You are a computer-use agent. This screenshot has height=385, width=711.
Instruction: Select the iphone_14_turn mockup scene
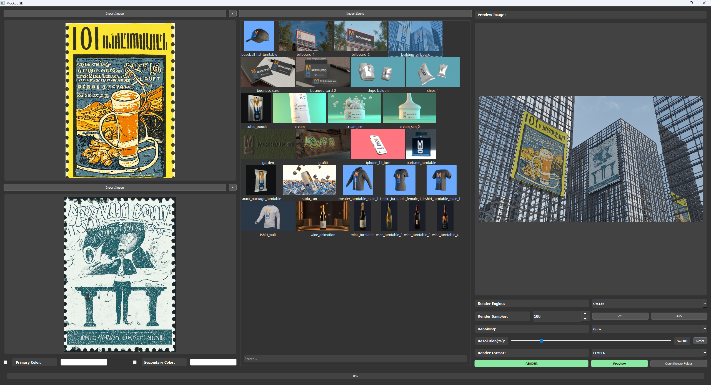[378, 145]
